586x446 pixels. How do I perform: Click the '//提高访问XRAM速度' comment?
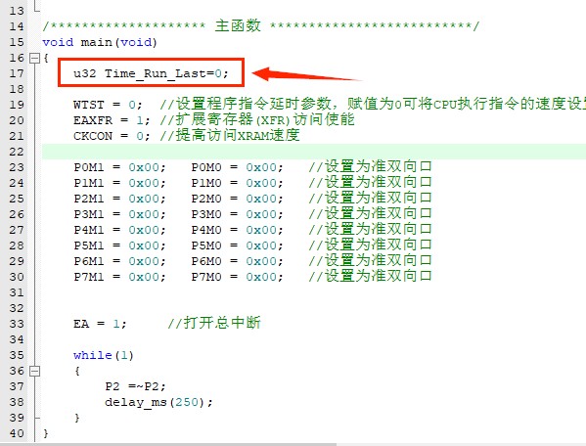point(230,135)
